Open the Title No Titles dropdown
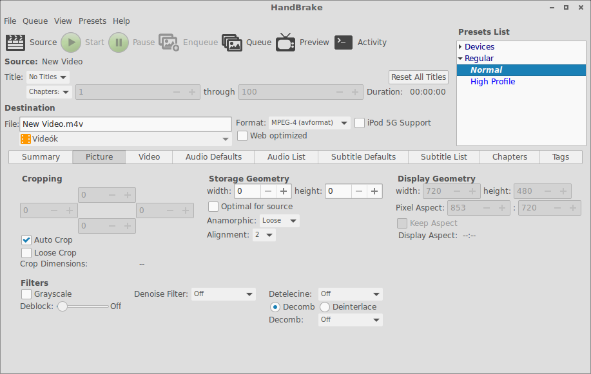The height and width of the screenshot is (374, 591). click(48, 77)
